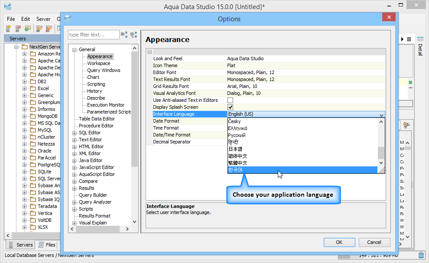Viewport: 429px width, 263px height.
Task: Click the Disconnect server plug icon
Action: (x=49, y=28)
